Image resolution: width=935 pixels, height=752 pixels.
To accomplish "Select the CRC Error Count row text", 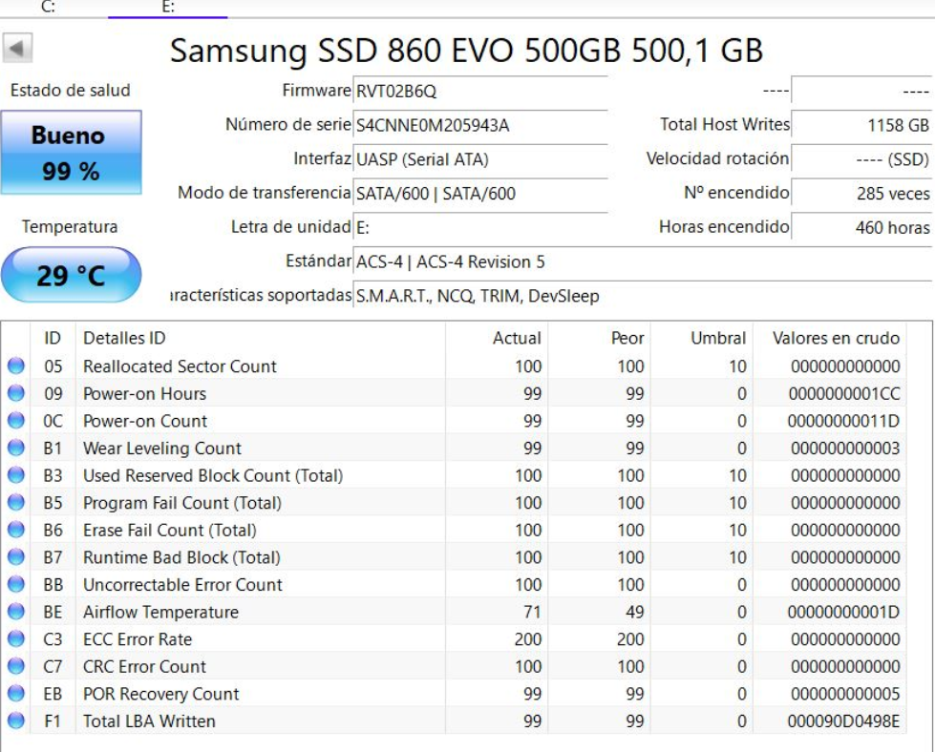I will (144, 667).
